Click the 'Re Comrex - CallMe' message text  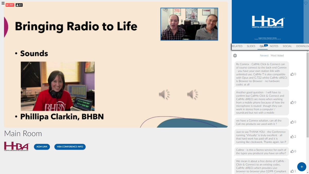(x=261, y=74)
